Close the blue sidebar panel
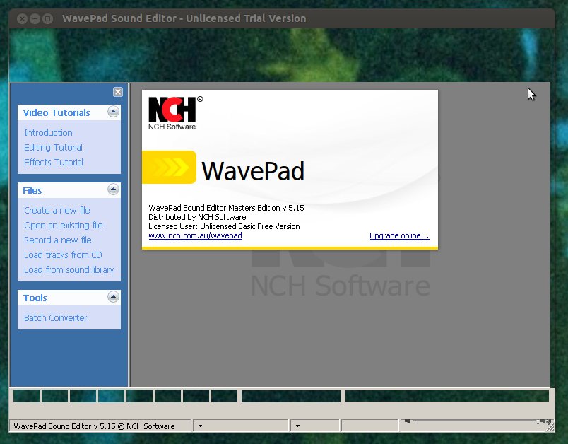 pyautogui.click(x=118, y=92)
